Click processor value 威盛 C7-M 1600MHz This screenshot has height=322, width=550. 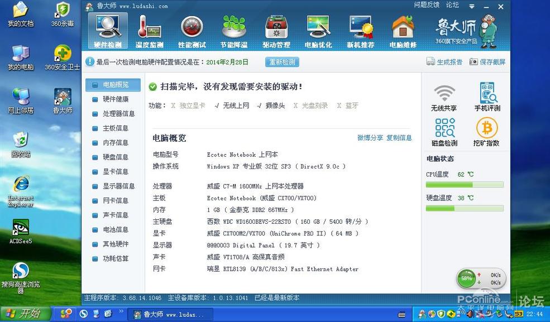(x=255, y=186)
